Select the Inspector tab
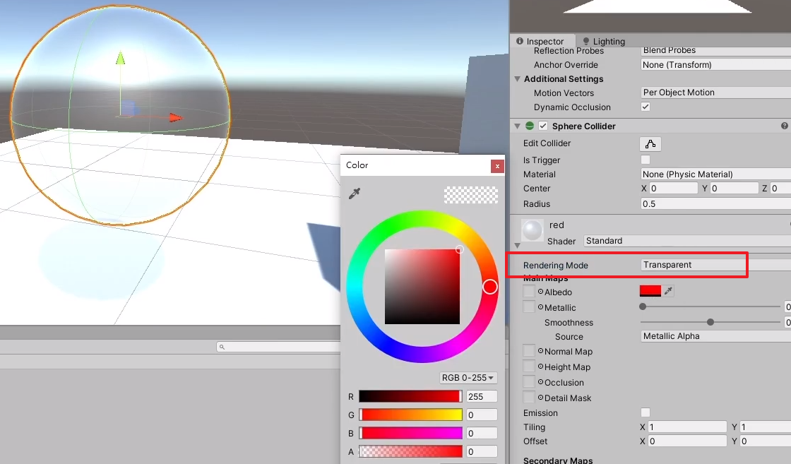The width and height of the screenshot is (791, 464). click(547, 41)
